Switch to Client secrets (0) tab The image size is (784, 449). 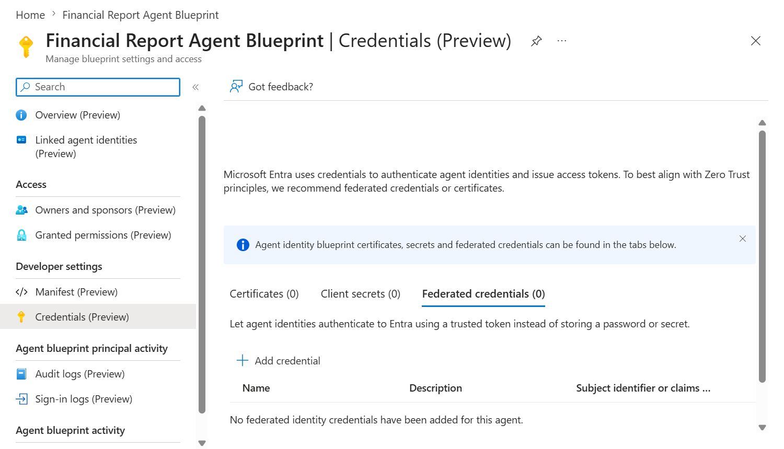click(361, 294)
